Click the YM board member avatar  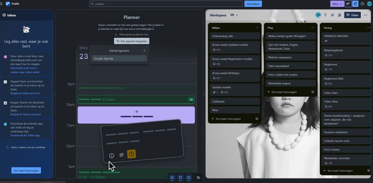point(318,15)
